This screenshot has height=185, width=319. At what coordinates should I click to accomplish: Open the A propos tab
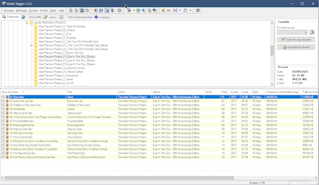tap(102, 17)
